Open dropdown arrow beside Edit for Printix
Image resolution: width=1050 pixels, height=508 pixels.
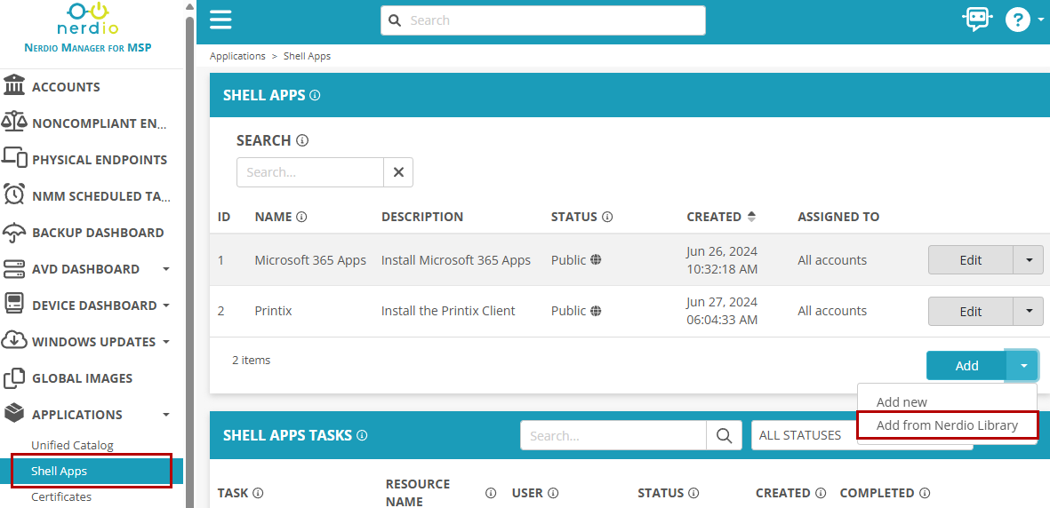coord(1029,311)
